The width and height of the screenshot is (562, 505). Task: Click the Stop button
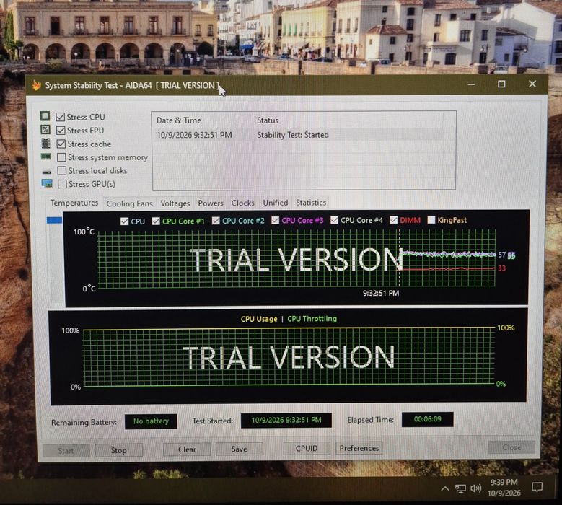click(x=118, y=450)
